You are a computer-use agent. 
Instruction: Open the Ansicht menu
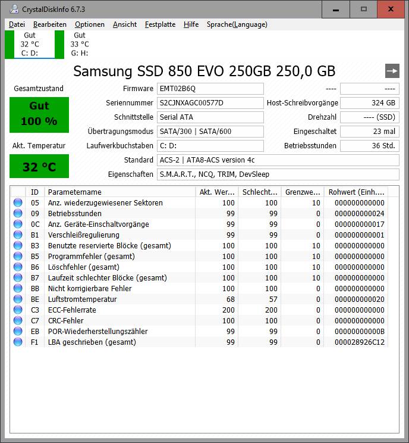(125, 24)
